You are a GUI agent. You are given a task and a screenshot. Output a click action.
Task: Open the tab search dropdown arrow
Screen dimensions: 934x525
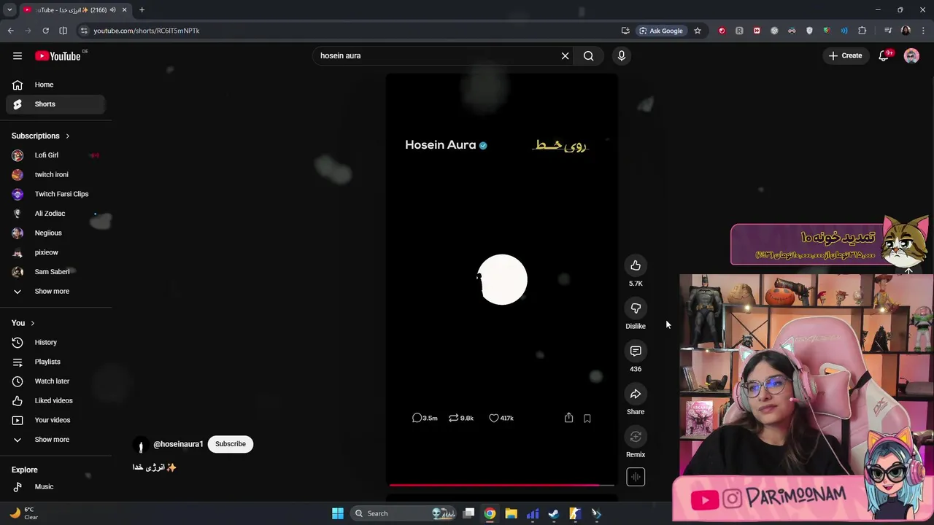[x=9, y=10]
